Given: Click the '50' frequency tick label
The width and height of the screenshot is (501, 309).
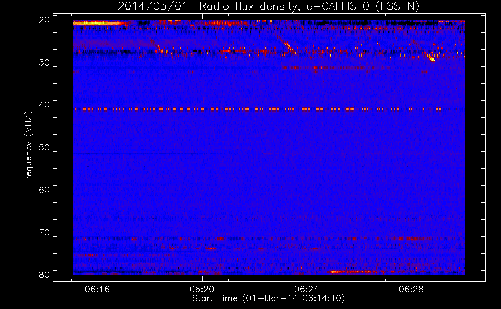Looking at the screenshot, I should (44, 147).
